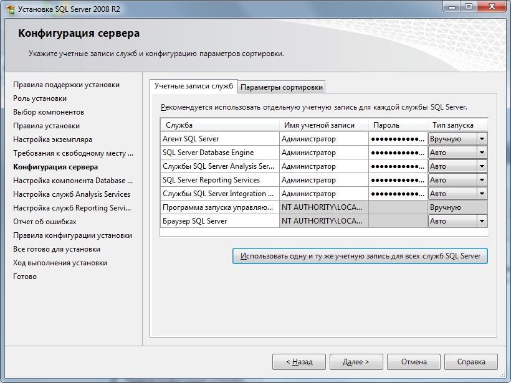Select the Учетные записи служб tab
Image resolution: width=511 pixels, height=383 pixels.
(x=194, y=86)
